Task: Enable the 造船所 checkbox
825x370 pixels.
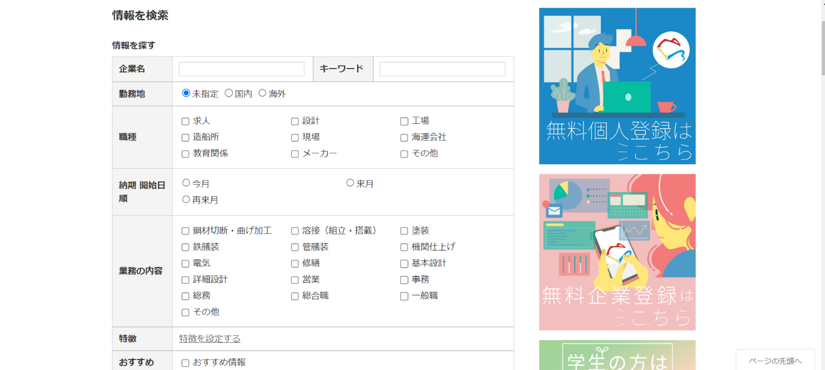Action: click(x=185, y=138)
